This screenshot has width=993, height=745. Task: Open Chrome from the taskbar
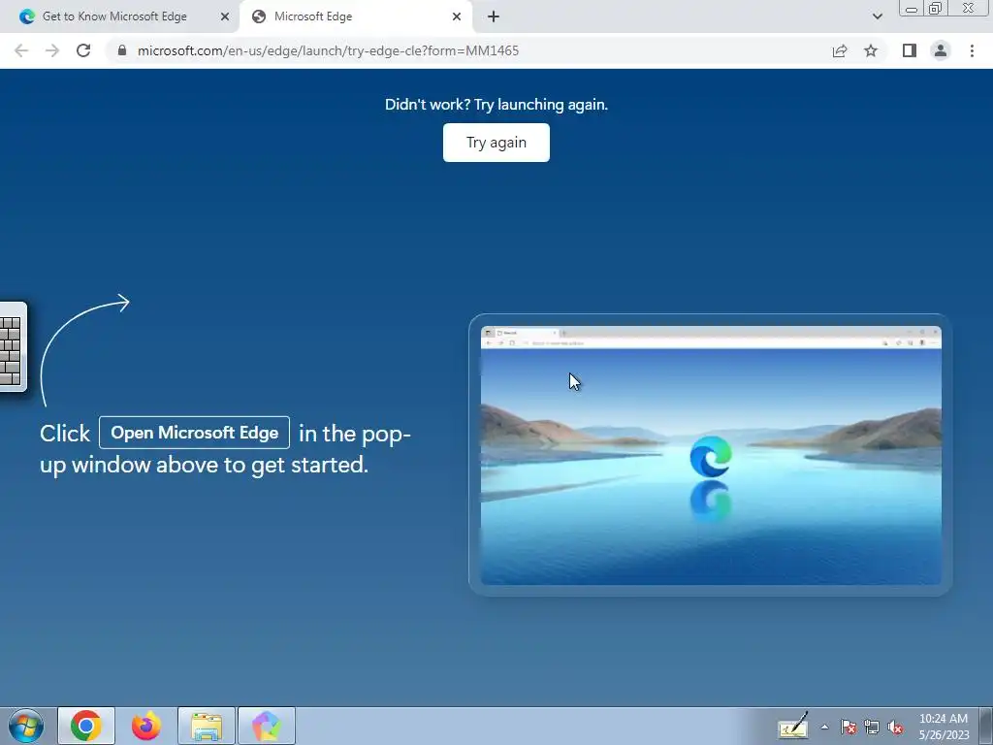(86, 726)
